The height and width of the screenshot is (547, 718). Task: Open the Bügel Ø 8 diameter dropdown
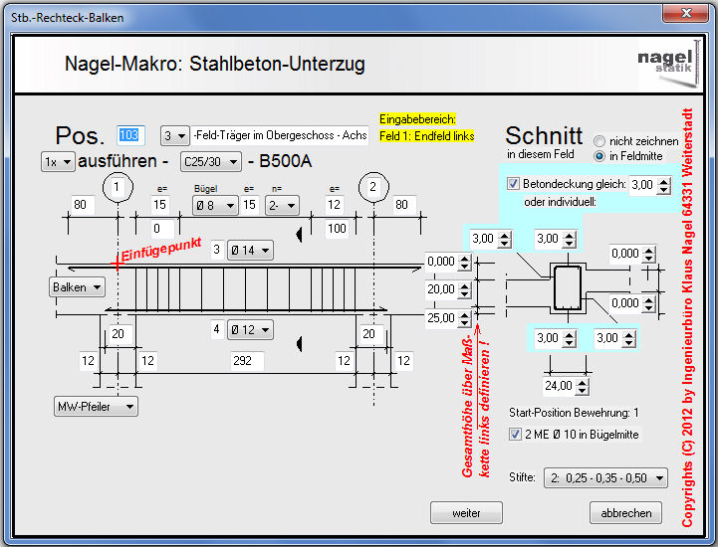tap(214, 205)
